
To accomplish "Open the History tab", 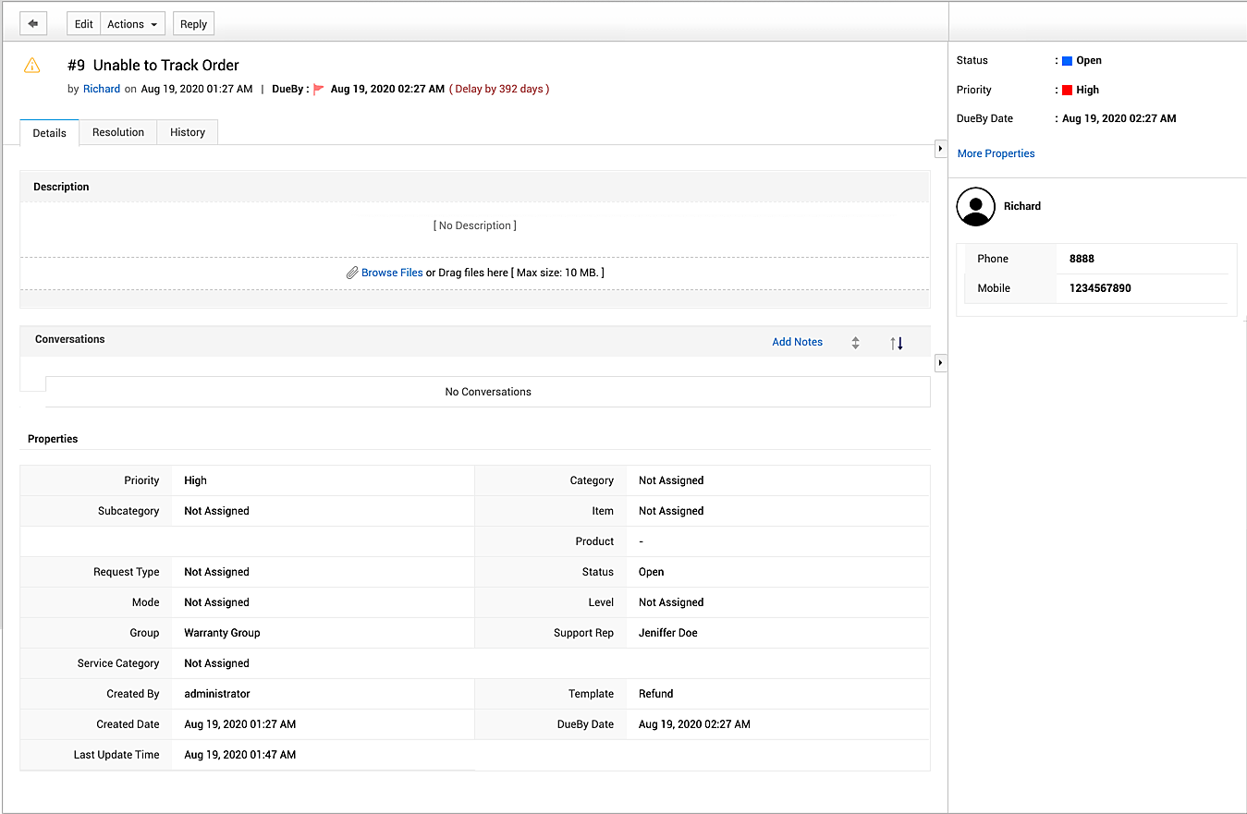I will point(188,133).
